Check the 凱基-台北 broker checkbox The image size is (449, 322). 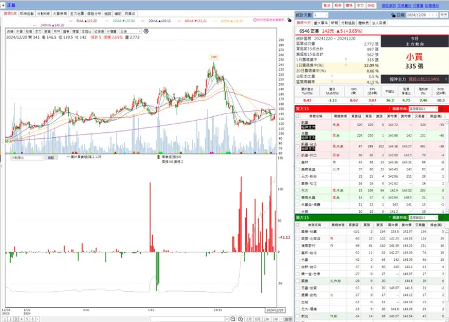(x=298, y=146)
